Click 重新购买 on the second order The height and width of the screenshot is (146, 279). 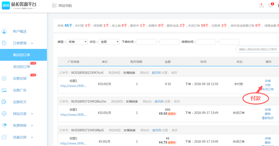(x=267, y=118)
